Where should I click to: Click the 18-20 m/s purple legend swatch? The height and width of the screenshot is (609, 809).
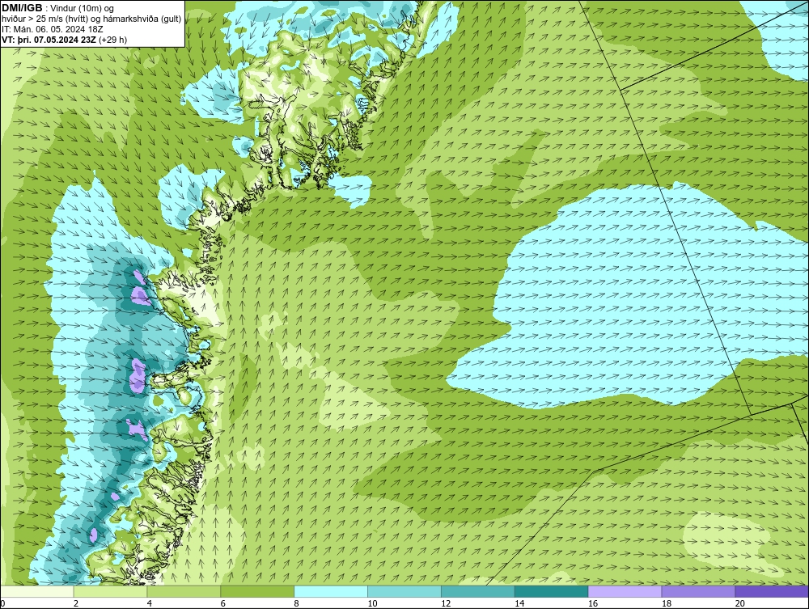tap(699, 591)
